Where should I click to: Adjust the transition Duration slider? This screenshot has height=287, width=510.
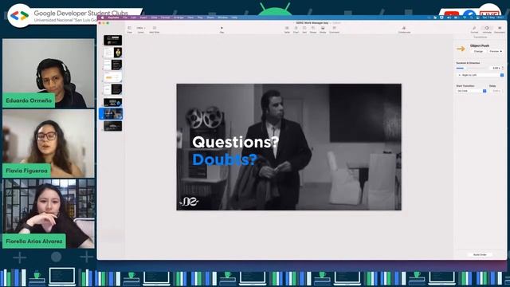click(471, 68)
